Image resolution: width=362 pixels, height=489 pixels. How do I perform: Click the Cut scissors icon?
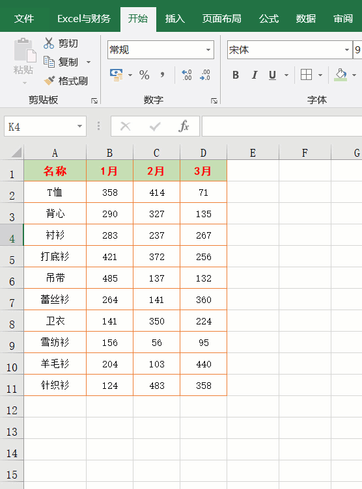pos(49,43)
